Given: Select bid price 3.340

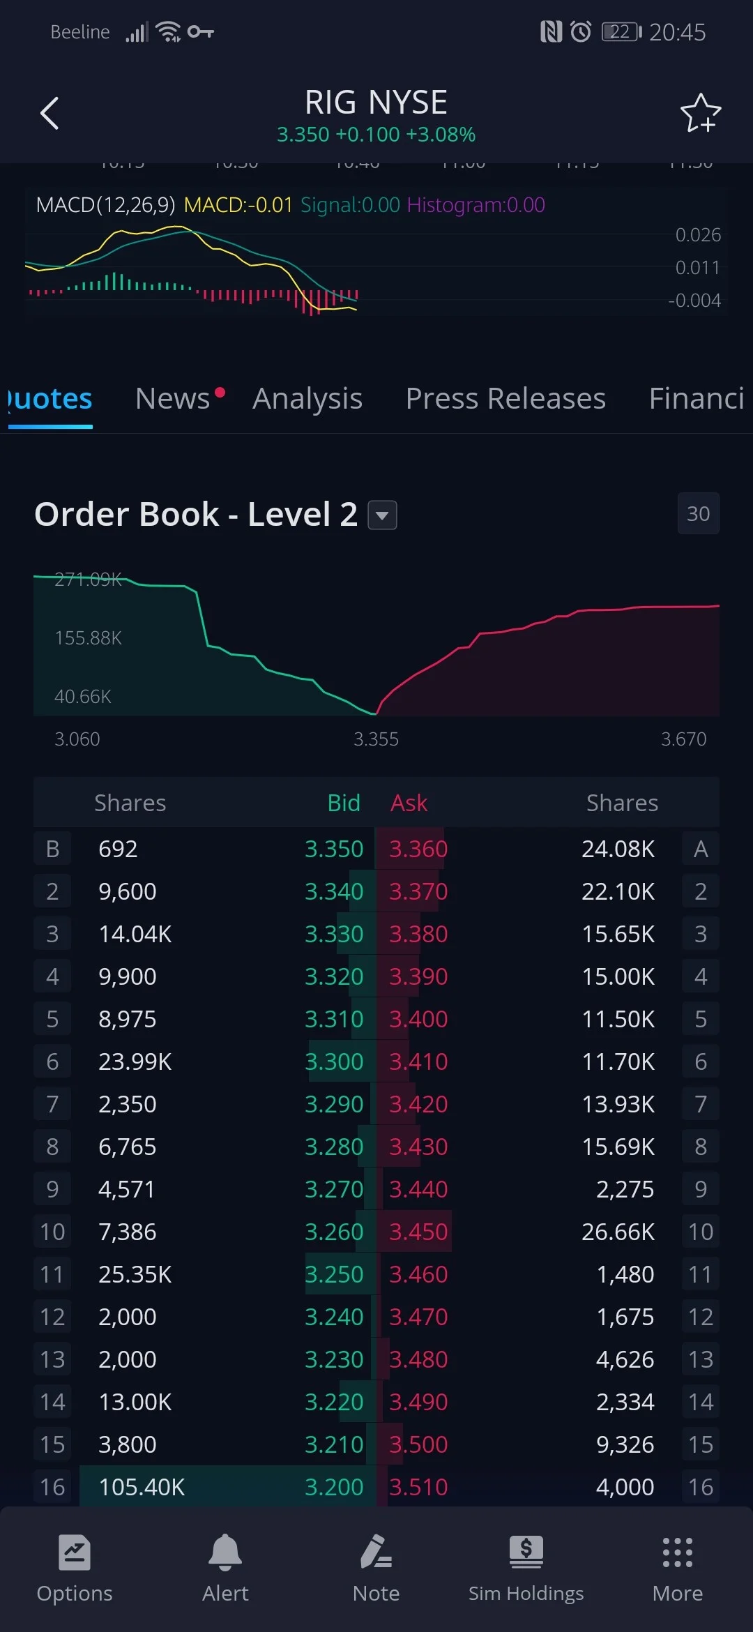Looking at the screenshot, I should point(334,891).
